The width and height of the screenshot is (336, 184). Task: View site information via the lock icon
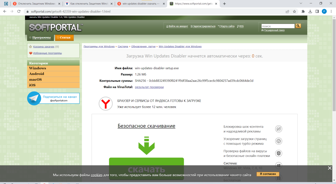coord(27,12)
